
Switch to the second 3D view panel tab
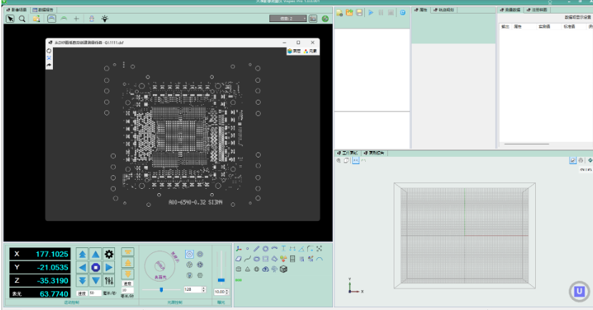[374, 153]
